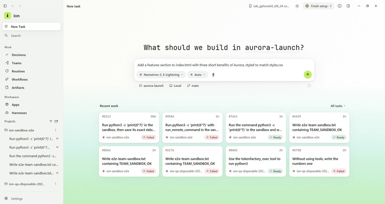Open the info icon beside Finish setup
The width and height of the screenshot is (385, 204).
(x=340, y=6)
